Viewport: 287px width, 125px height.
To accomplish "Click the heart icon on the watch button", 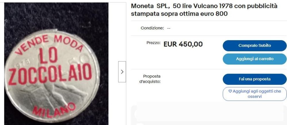I will 230,91.
